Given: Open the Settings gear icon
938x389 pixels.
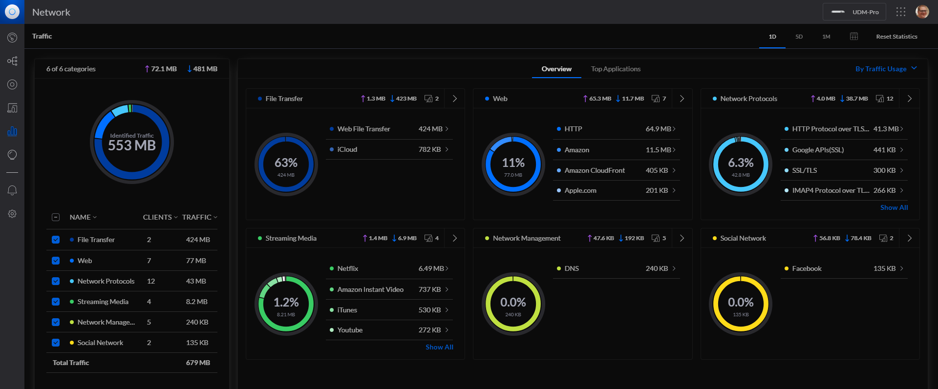Looking at the screenshot, I should (x=12, y=214).
